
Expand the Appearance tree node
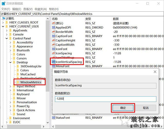(10, 46)
